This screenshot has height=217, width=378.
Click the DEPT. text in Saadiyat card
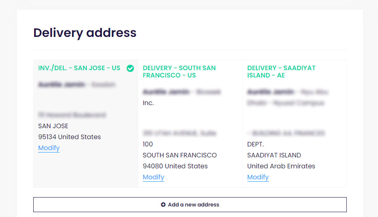tap(256, 144)
